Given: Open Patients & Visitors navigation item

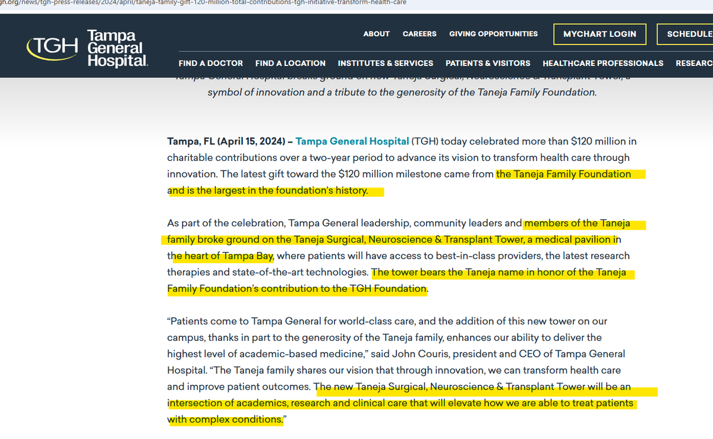Looking at the screenshot, I should click(x=488, y=63).
